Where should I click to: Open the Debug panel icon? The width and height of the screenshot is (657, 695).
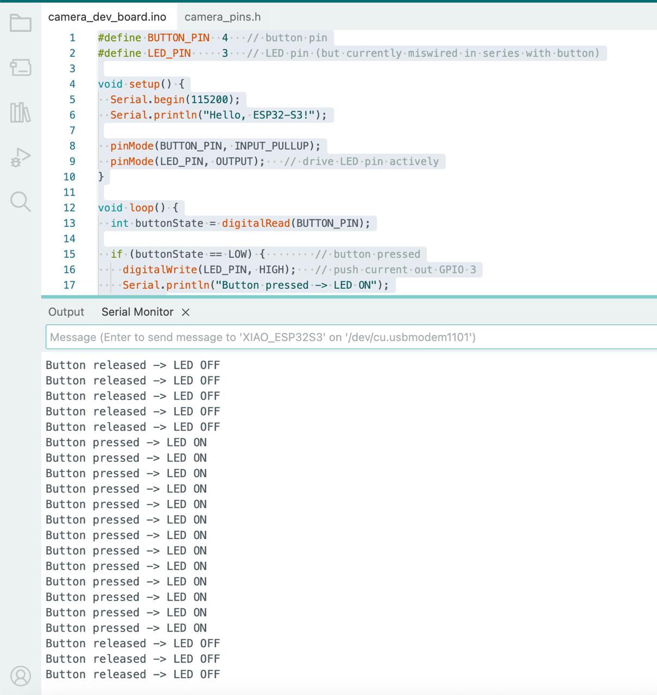[x=21, y=157]
